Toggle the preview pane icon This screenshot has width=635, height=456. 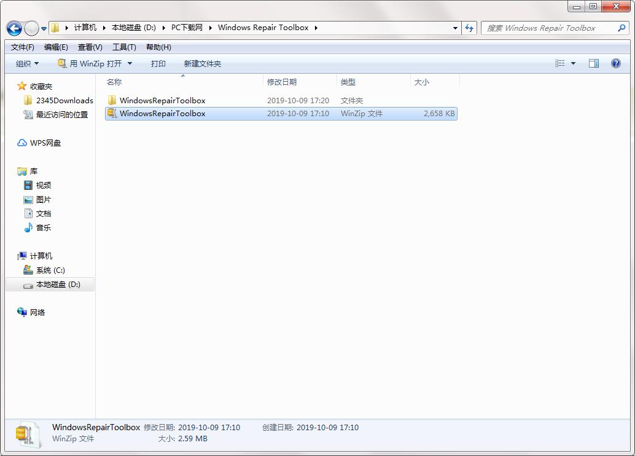(594, 63)
